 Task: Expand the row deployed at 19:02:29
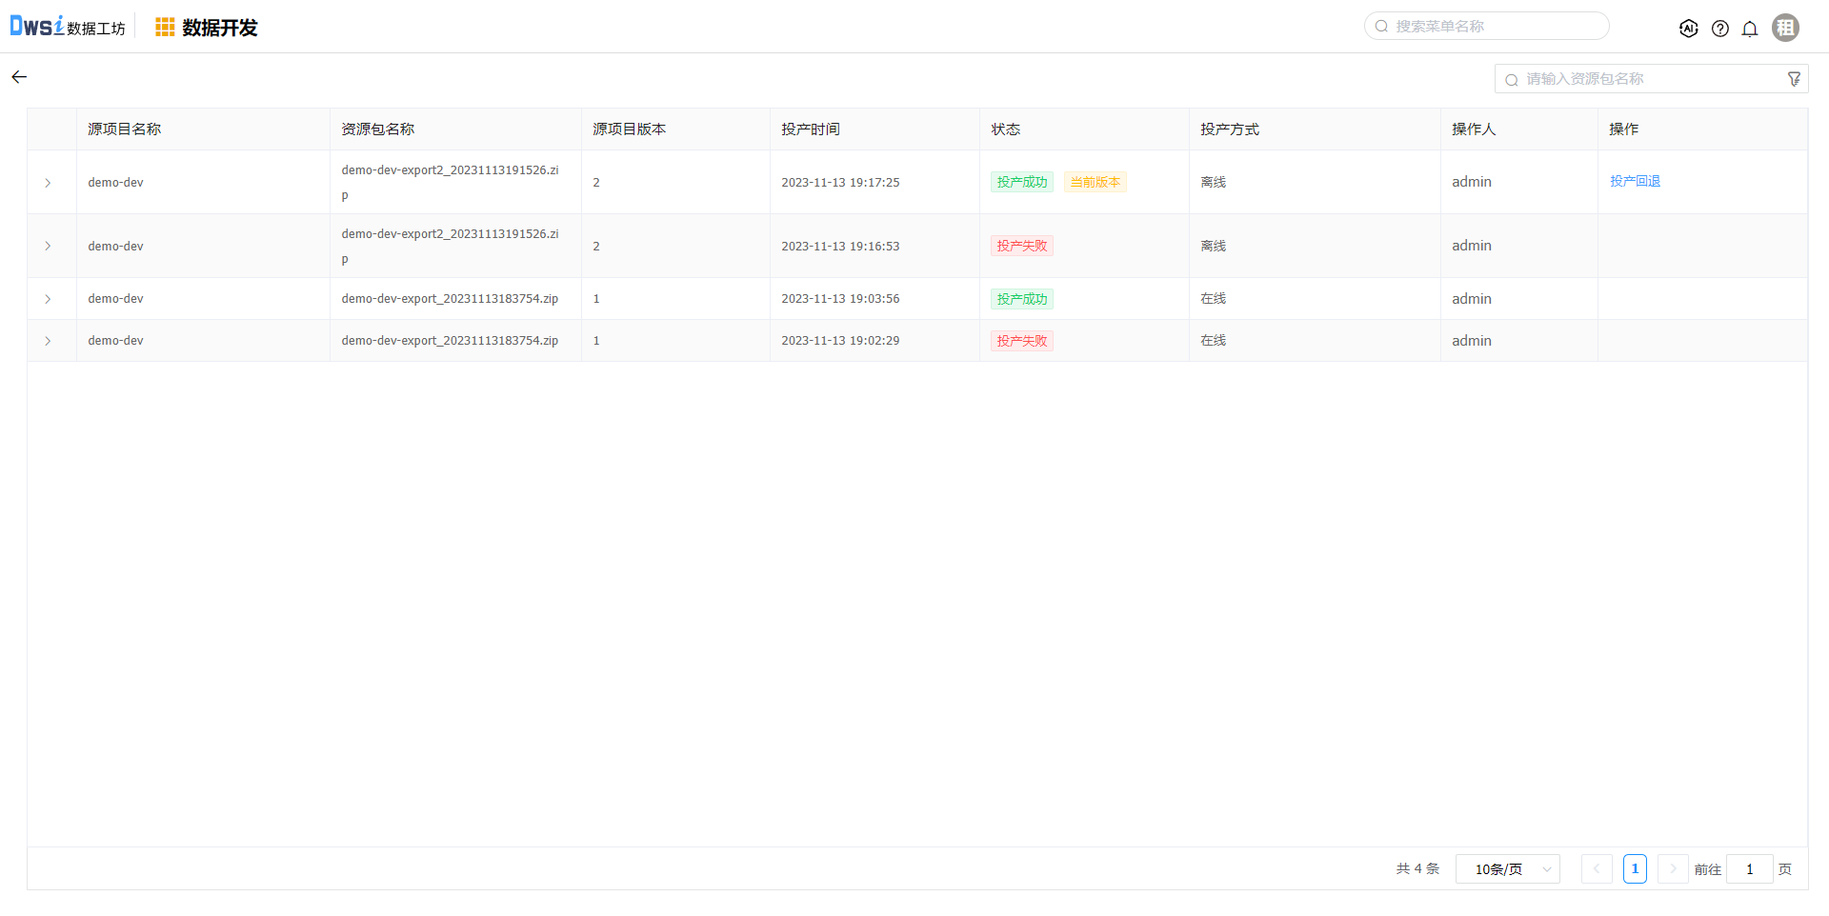tap(48, 341)
